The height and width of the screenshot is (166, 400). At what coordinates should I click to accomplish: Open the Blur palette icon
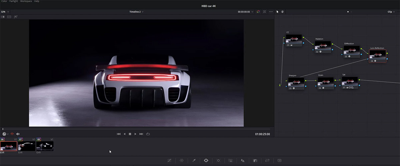pyautogui.click(x=243, y=160)
